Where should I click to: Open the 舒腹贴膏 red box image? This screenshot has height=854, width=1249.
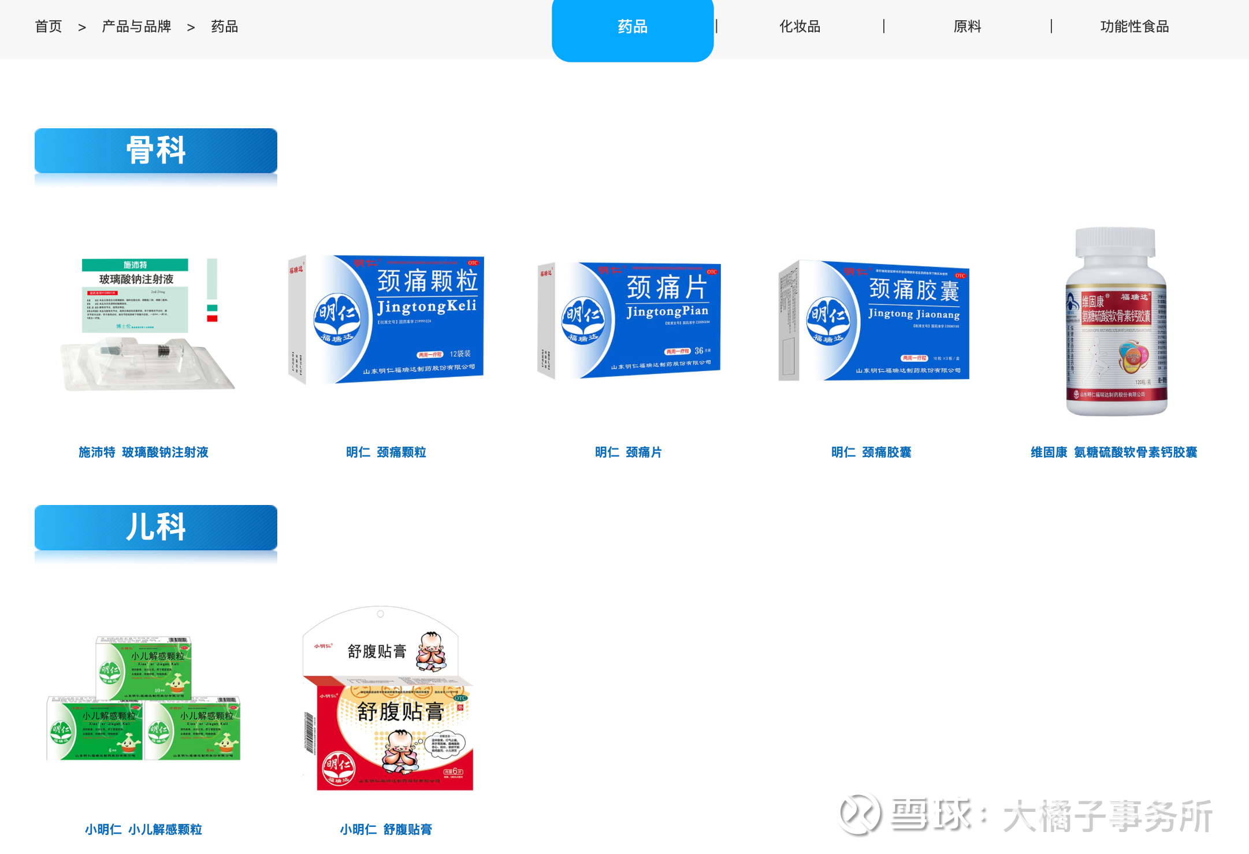click(387, 699)
